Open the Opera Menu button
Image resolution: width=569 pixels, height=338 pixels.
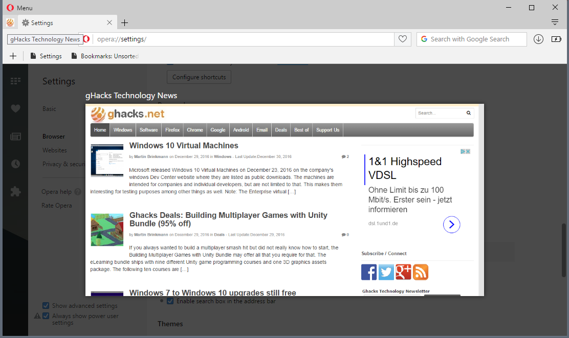click(x=19, y=8)
